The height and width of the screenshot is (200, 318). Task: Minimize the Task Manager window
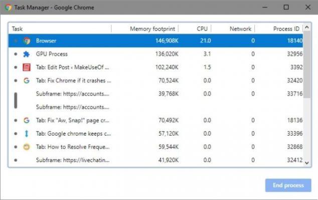pyautogui.click(x=265, y=7)
